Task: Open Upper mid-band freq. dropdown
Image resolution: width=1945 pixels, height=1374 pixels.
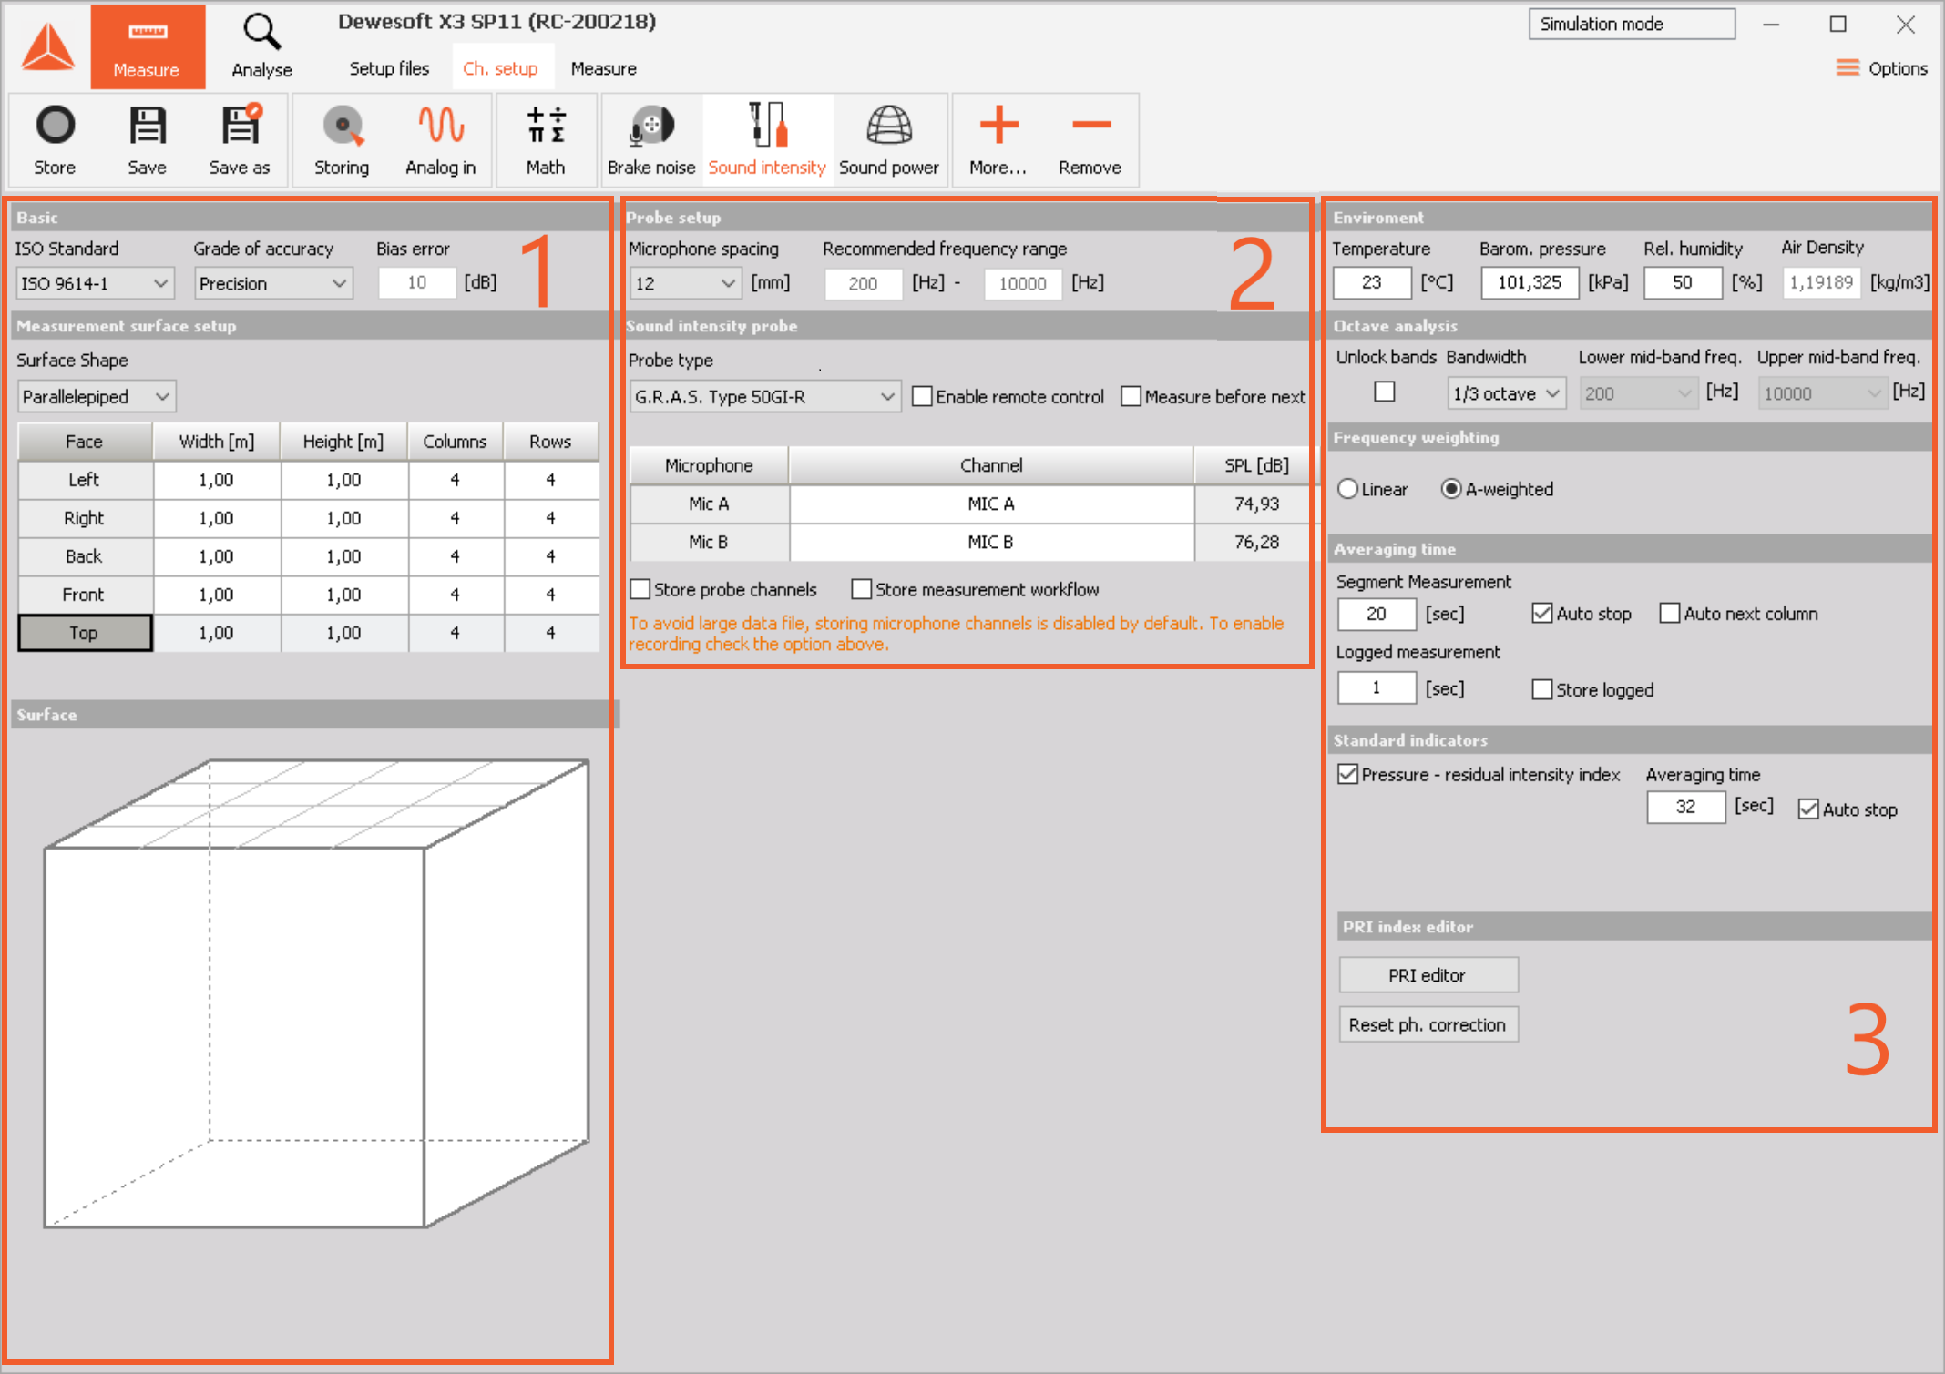Action: pos(1821,393)
